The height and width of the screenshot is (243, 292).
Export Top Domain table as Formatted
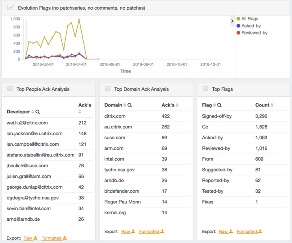151,232
